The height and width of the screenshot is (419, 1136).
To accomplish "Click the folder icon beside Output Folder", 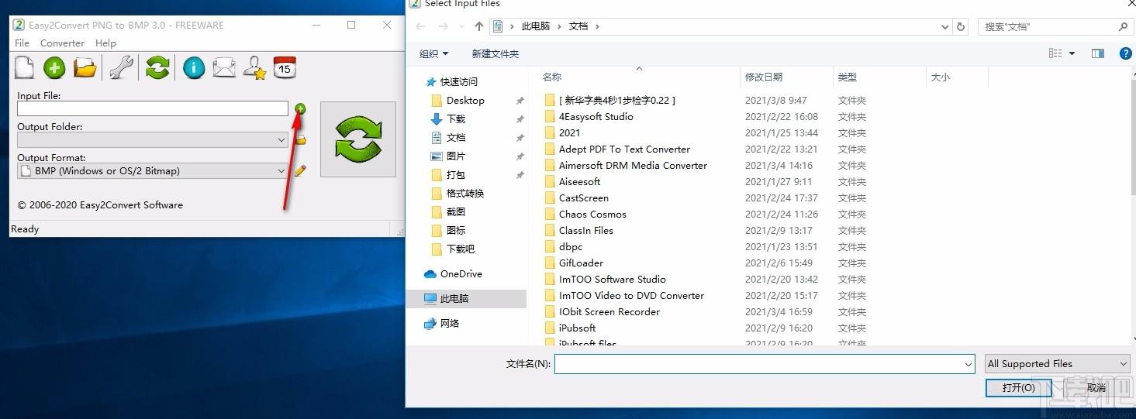I will (300, 140).
